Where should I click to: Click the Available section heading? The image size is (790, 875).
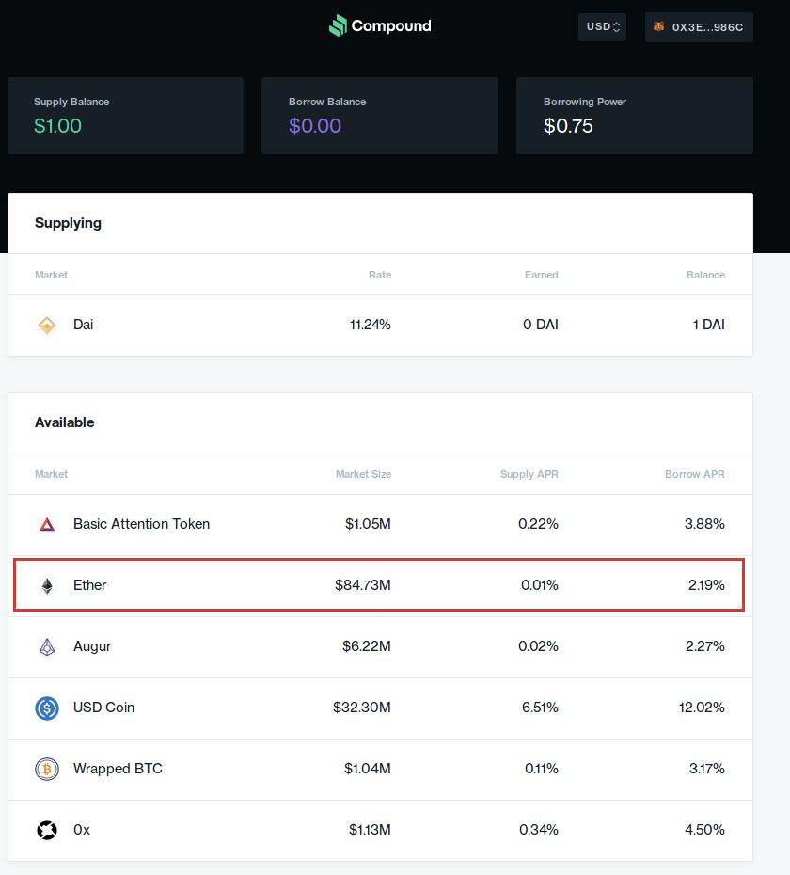[x=65, y=422]
